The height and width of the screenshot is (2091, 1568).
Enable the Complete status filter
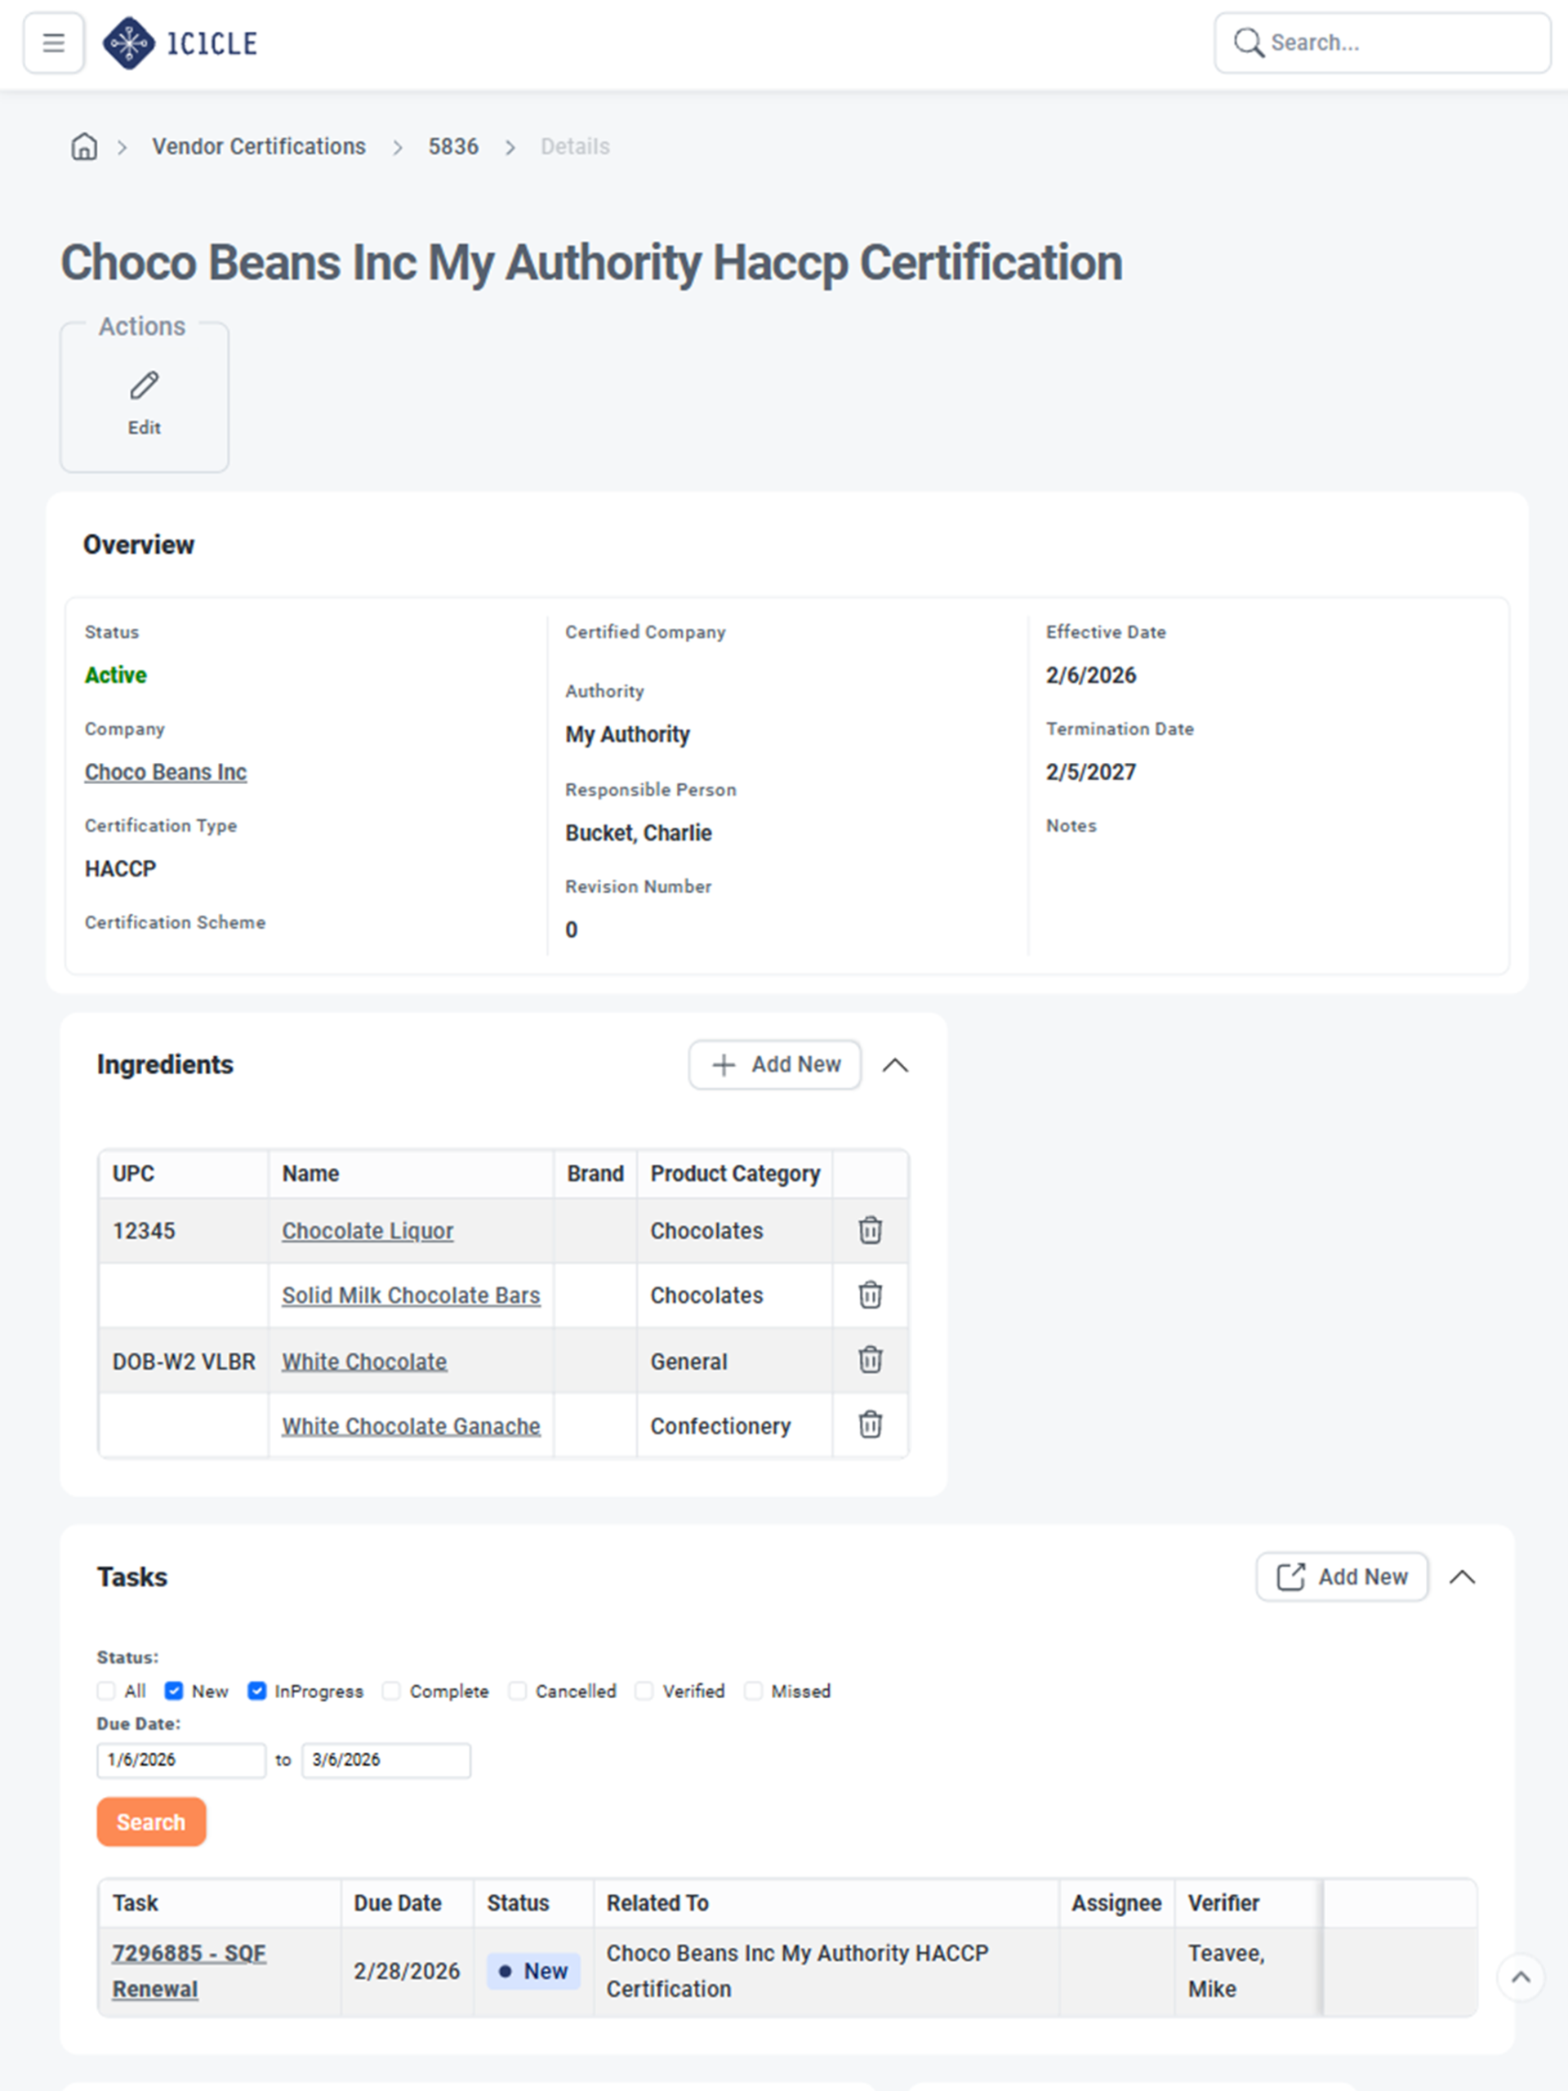(x=391, y=1690)
